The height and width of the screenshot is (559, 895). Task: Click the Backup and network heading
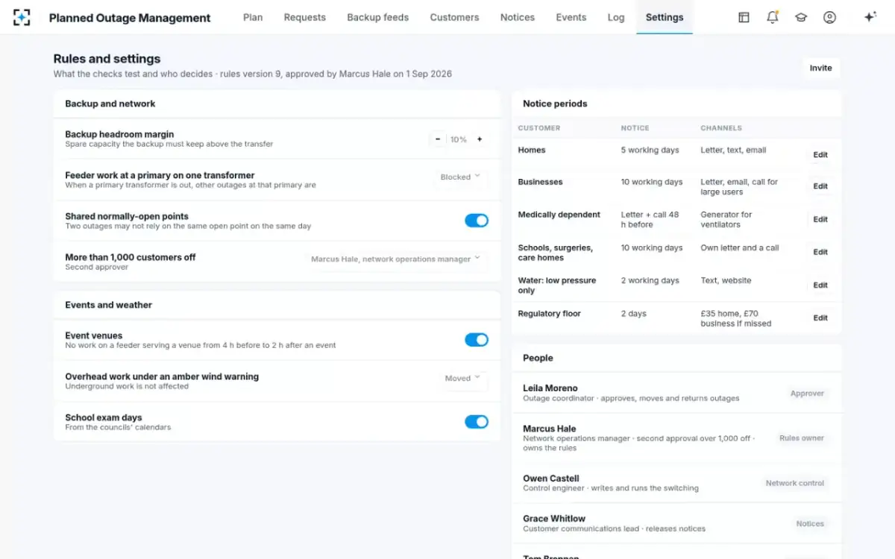[x=110, y=104]
